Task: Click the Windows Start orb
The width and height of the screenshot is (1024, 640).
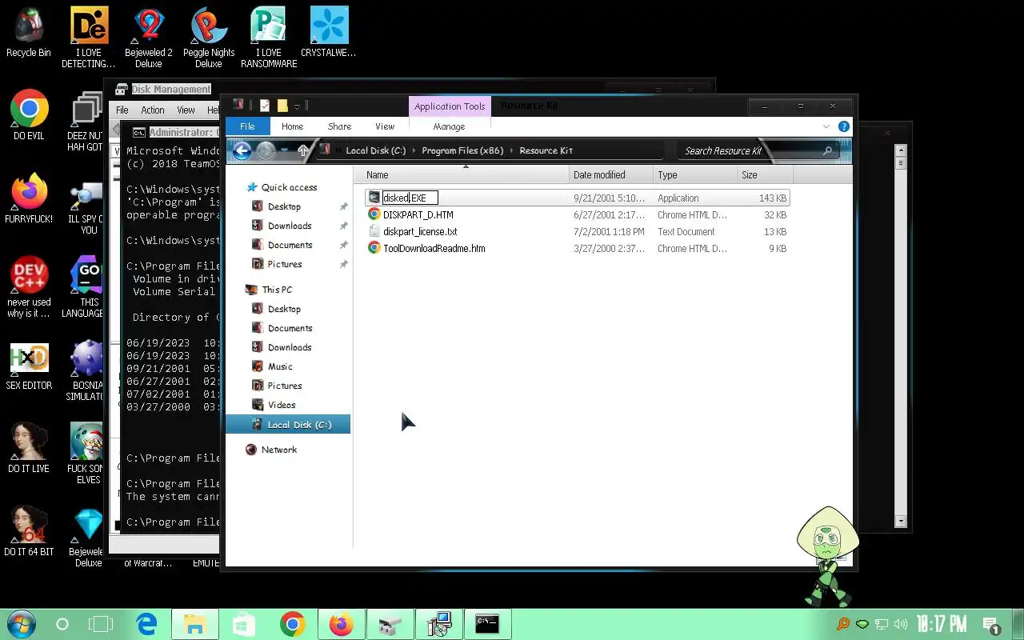Action: 21,624
